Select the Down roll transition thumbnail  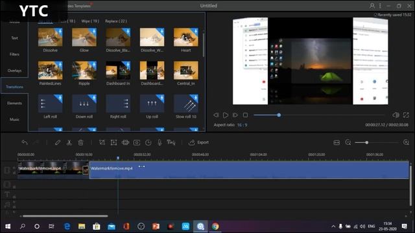84,104
